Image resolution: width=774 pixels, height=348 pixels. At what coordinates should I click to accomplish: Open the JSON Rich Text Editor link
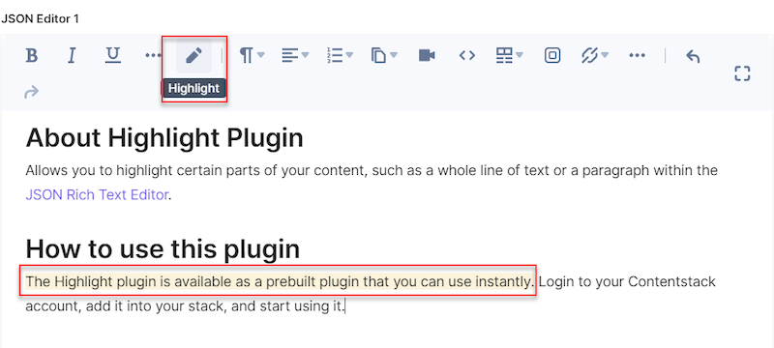[x=97, y=195]
